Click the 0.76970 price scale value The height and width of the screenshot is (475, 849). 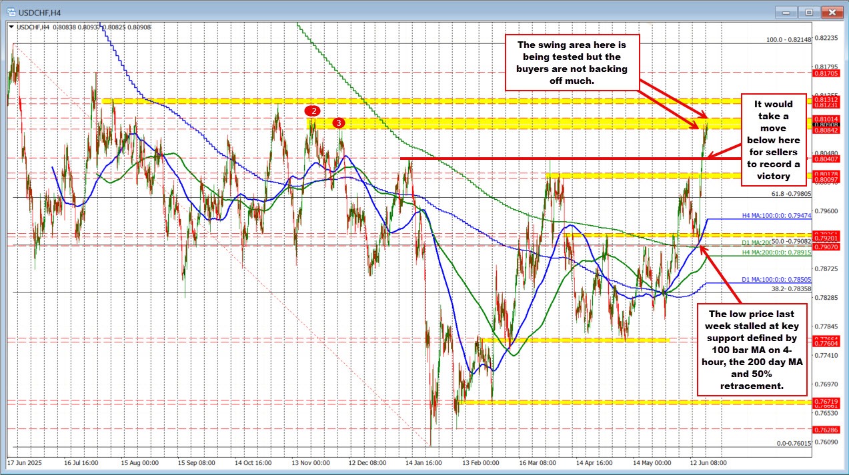pos(826,384)
